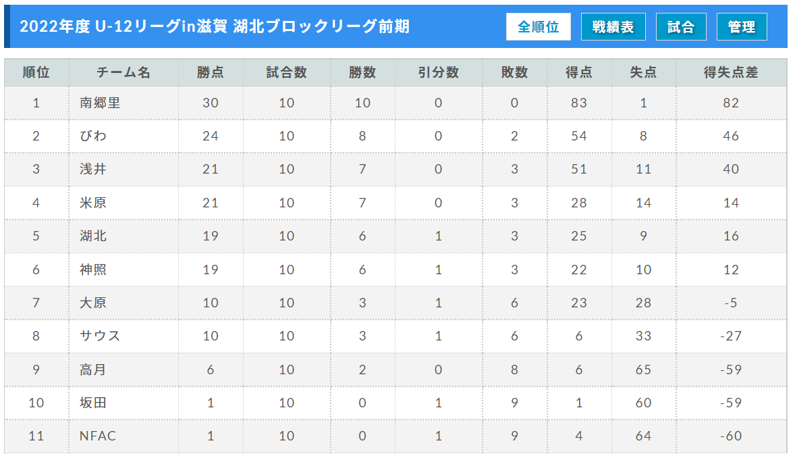Click the league title heading
The width and height of the screenshot is (795, 456).
pos(215,26)
